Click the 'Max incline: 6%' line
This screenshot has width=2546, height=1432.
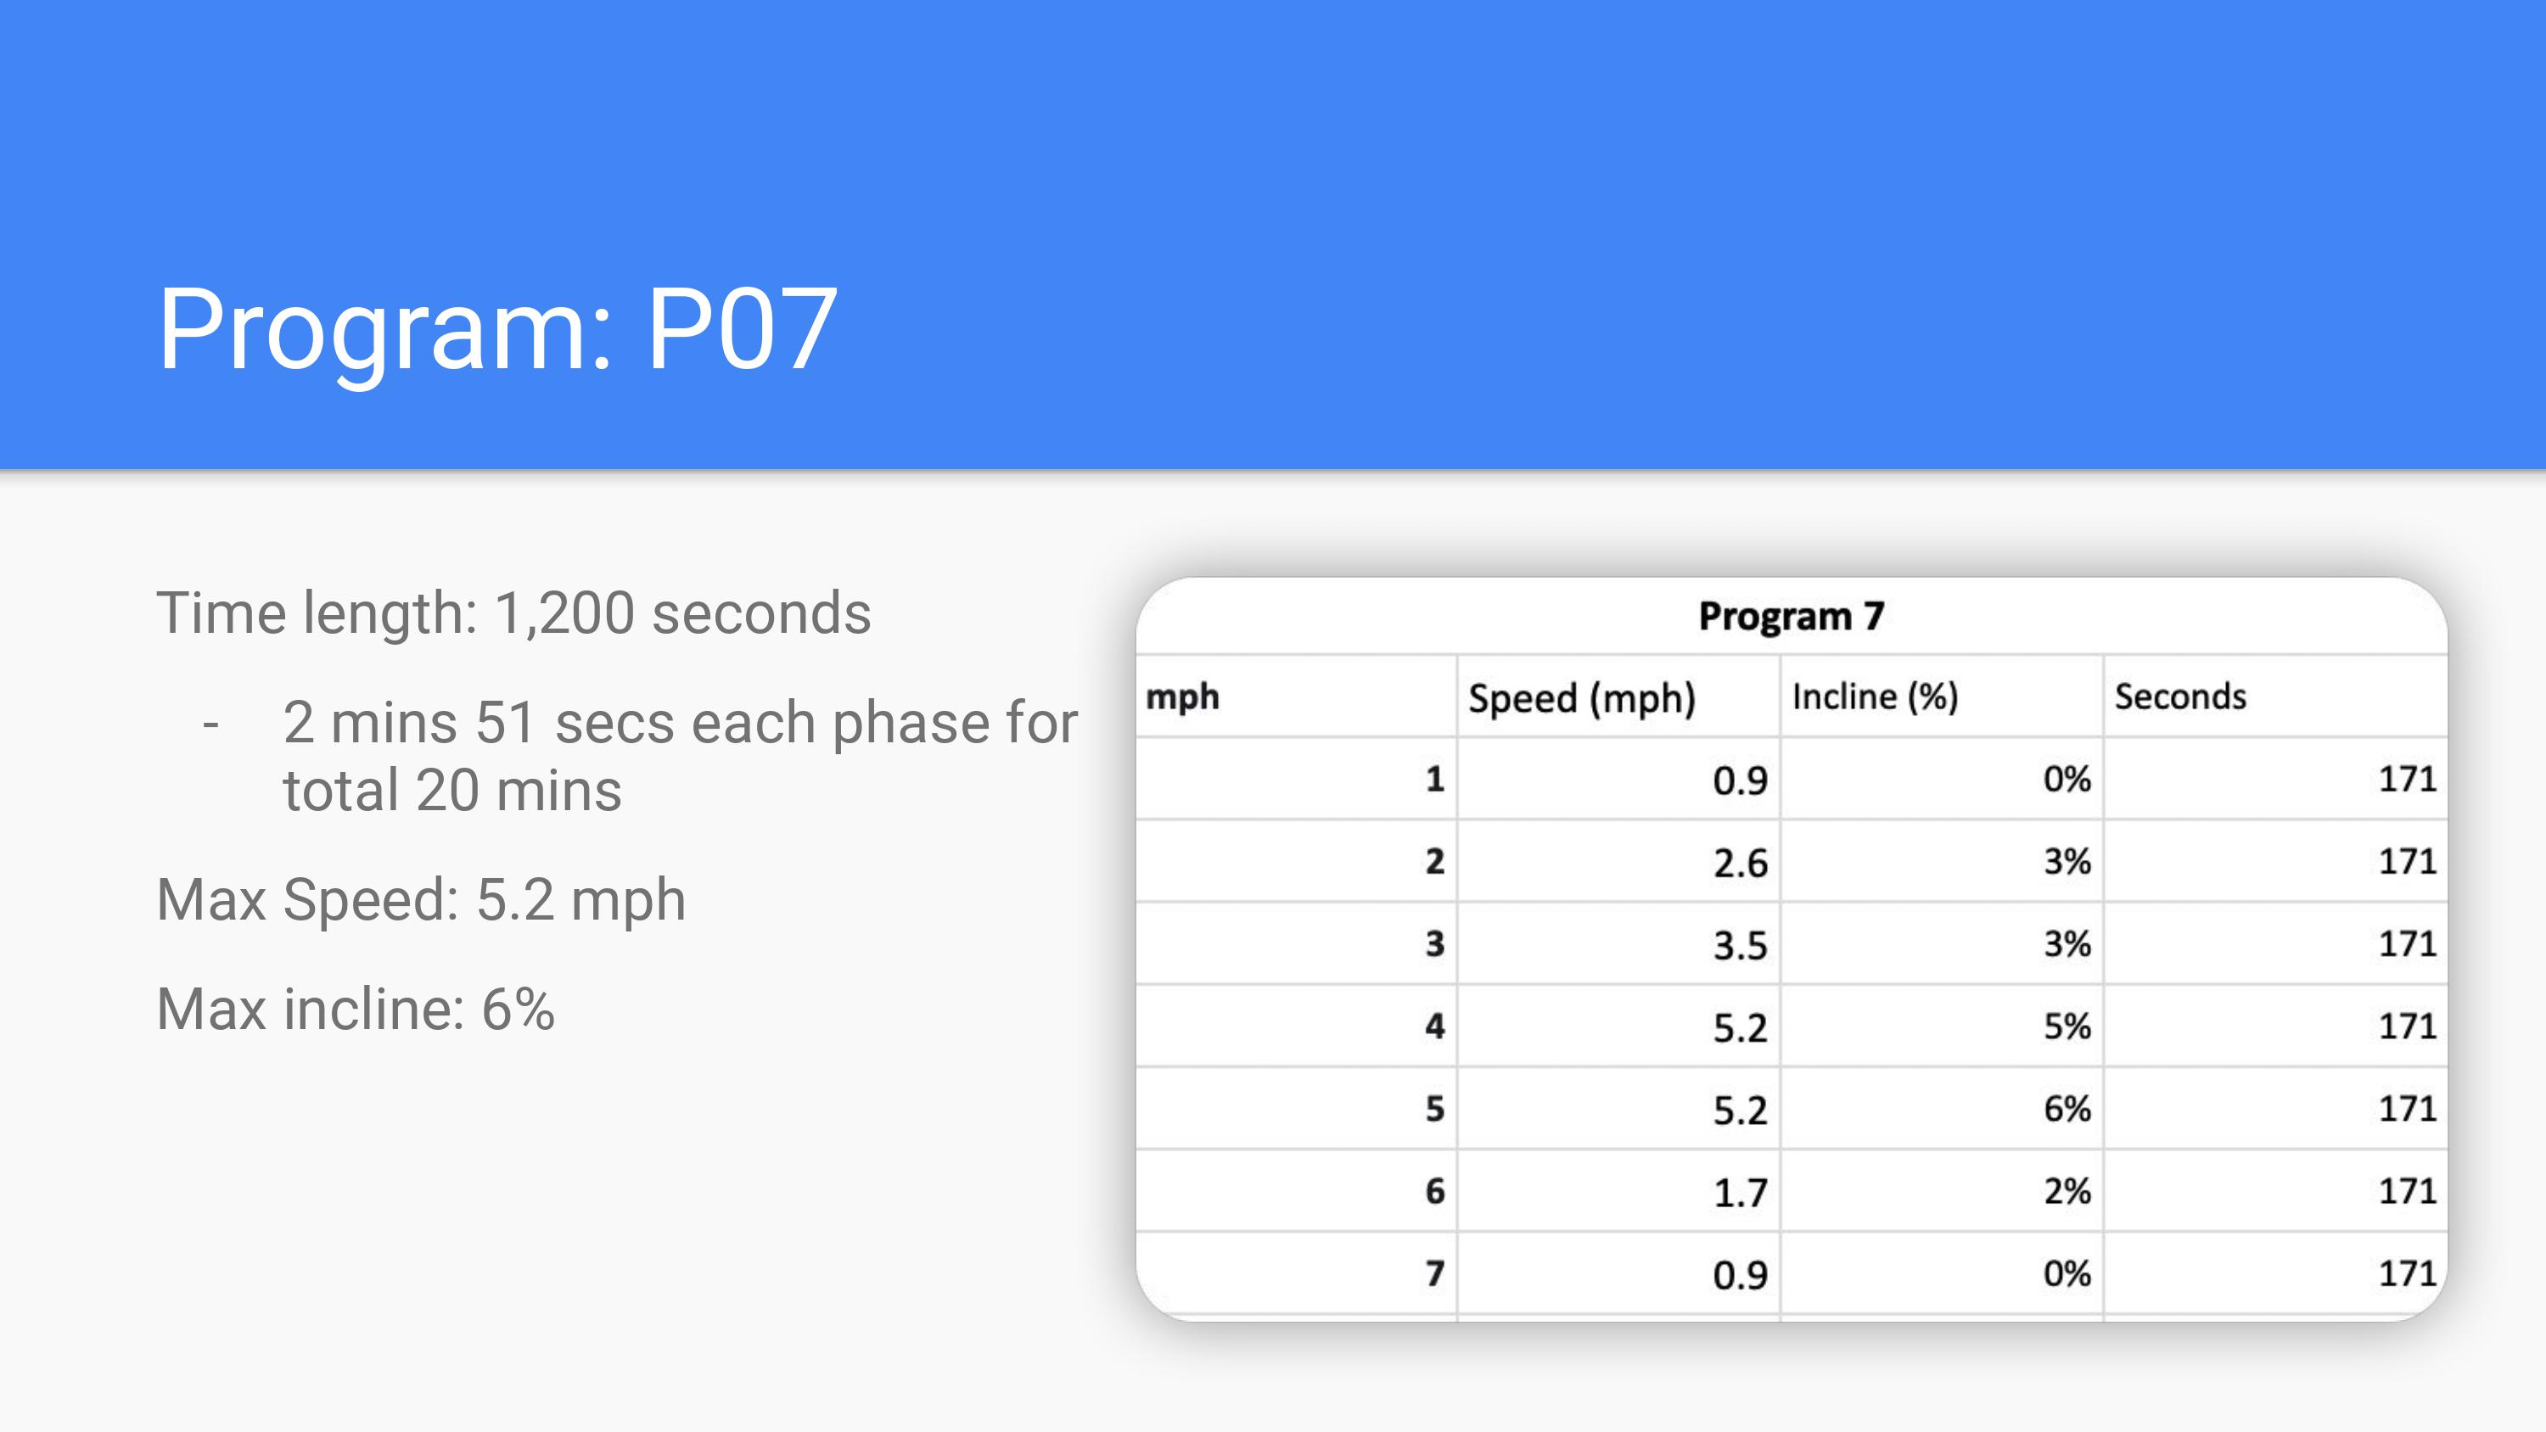point(355,1009)
